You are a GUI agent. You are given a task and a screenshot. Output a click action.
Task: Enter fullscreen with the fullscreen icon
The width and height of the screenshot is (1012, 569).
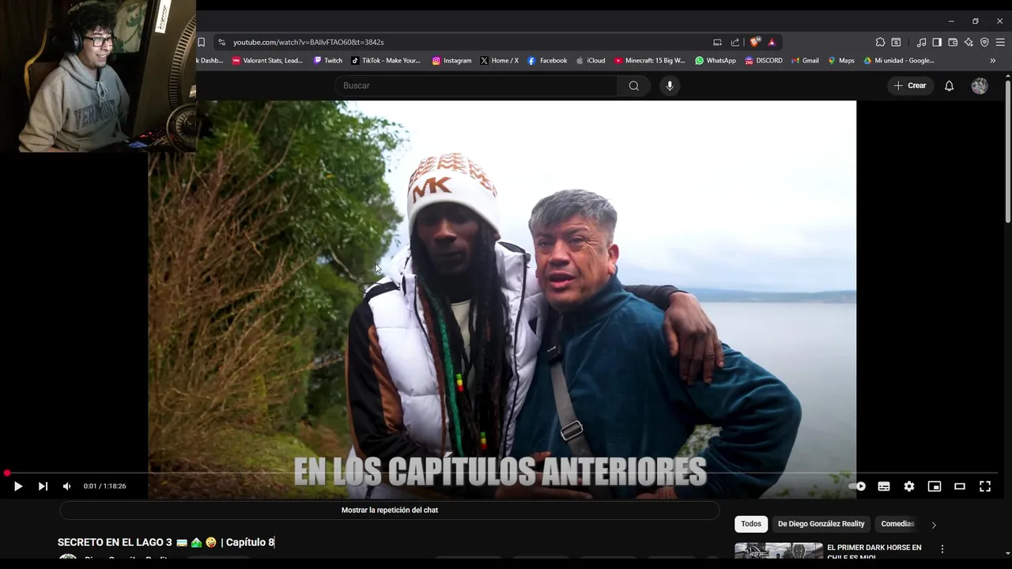coord(985,486)
